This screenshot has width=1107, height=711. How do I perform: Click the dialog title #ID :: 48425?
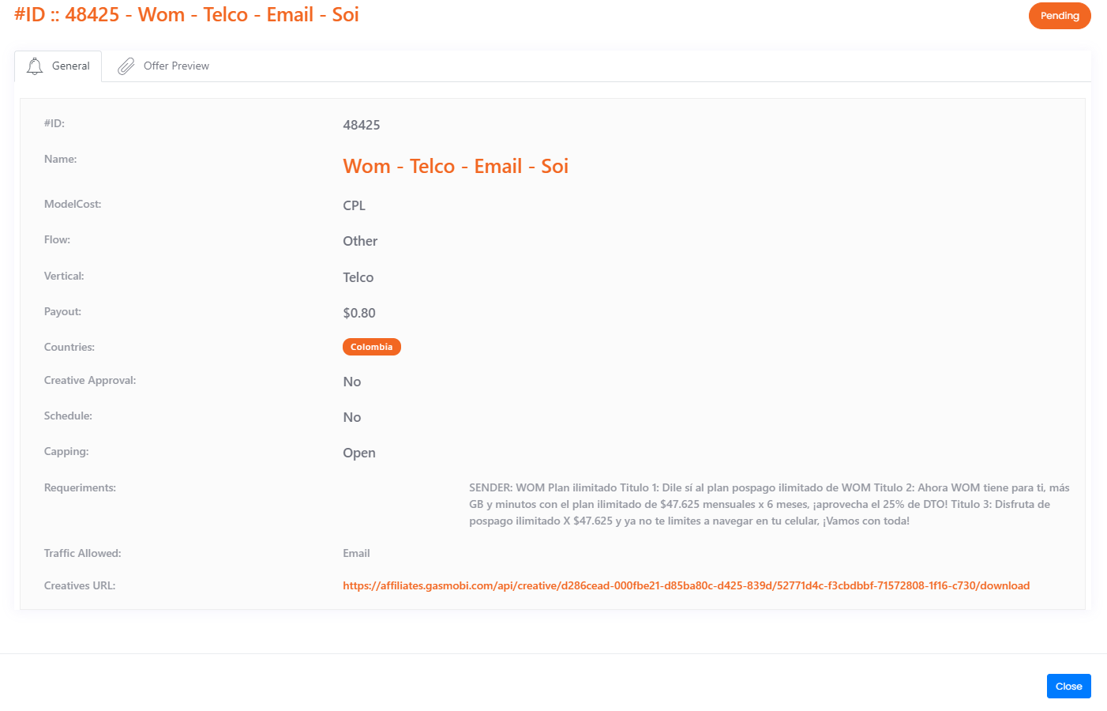click(x=186, y=15)
